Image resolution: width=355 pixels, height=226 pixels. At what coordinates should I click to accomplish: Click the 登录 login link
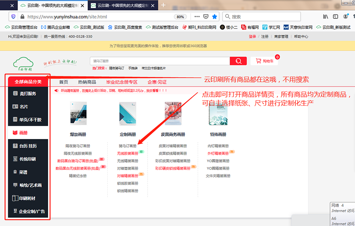pos(252,37)
